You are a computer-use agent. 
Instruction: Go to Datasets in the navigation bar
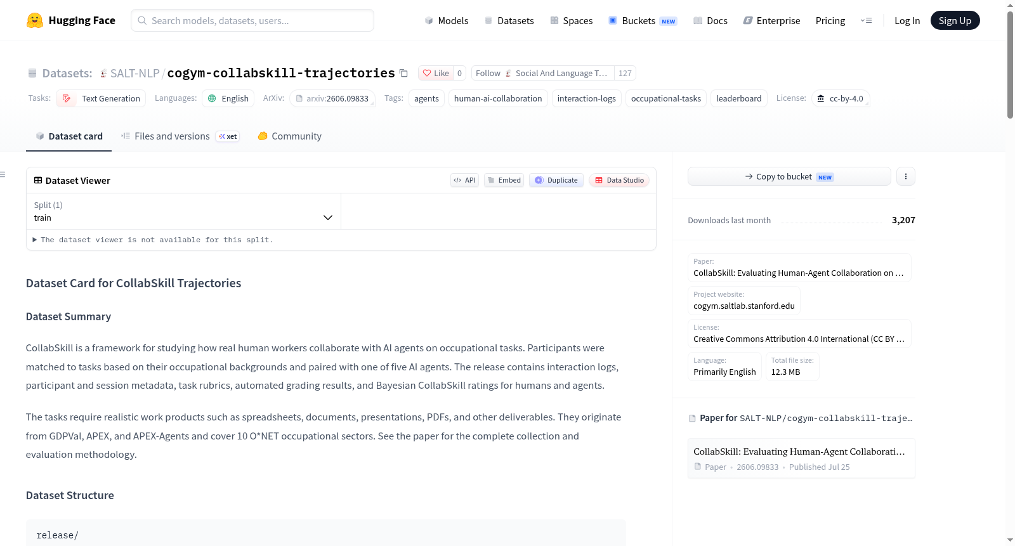[x=509, y=20]
